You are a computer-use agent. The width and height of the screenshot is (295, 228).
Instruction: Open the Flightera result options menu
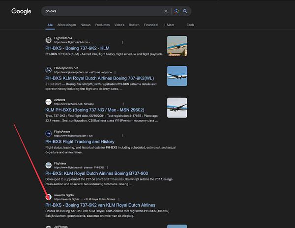(107, 168)
